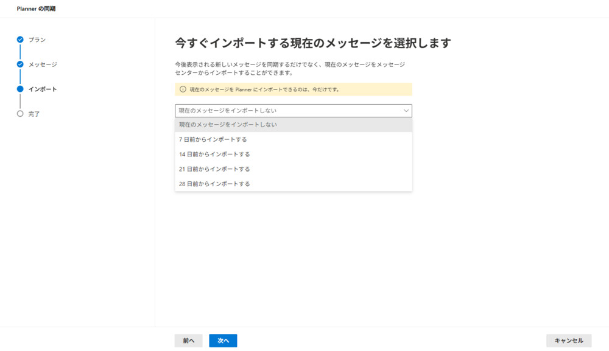Click the 完了 step label

34,114
